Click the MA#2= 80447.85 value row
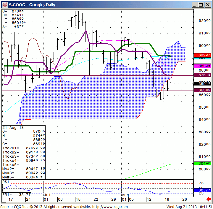The height and width of the screenshot is (209, 213). pyautogui.click(x=24, y=169)
